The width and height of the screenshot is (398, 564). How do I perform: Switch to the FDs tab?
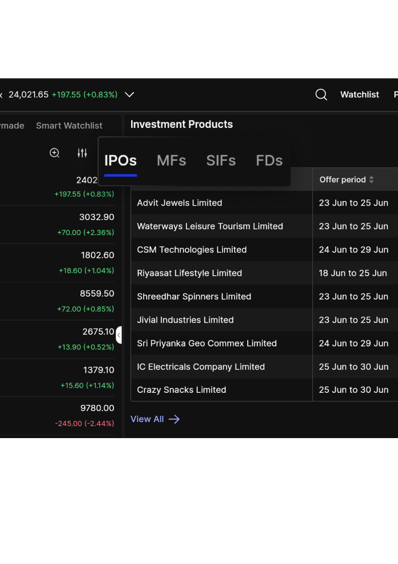(x=269, y=161)
